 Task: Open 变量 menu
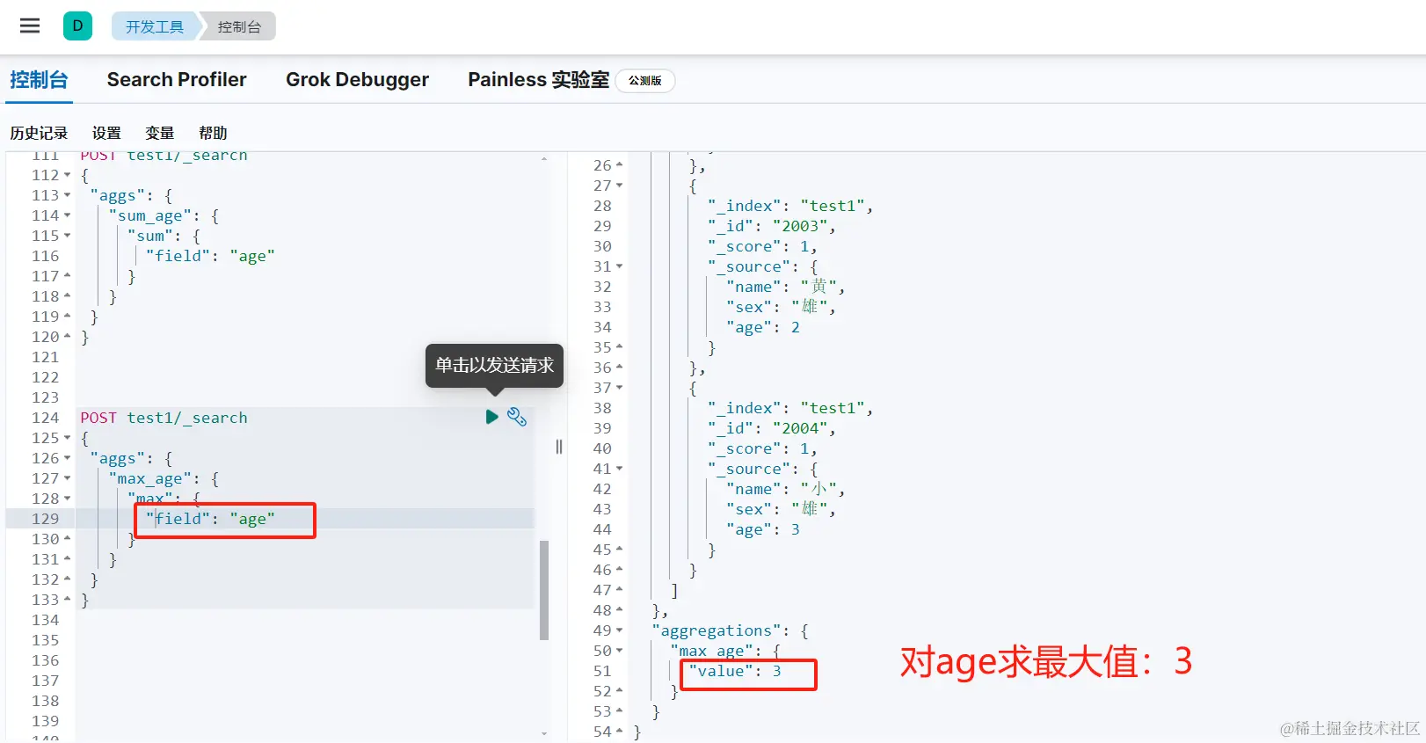pyautogui.click(x=159, y=133)
